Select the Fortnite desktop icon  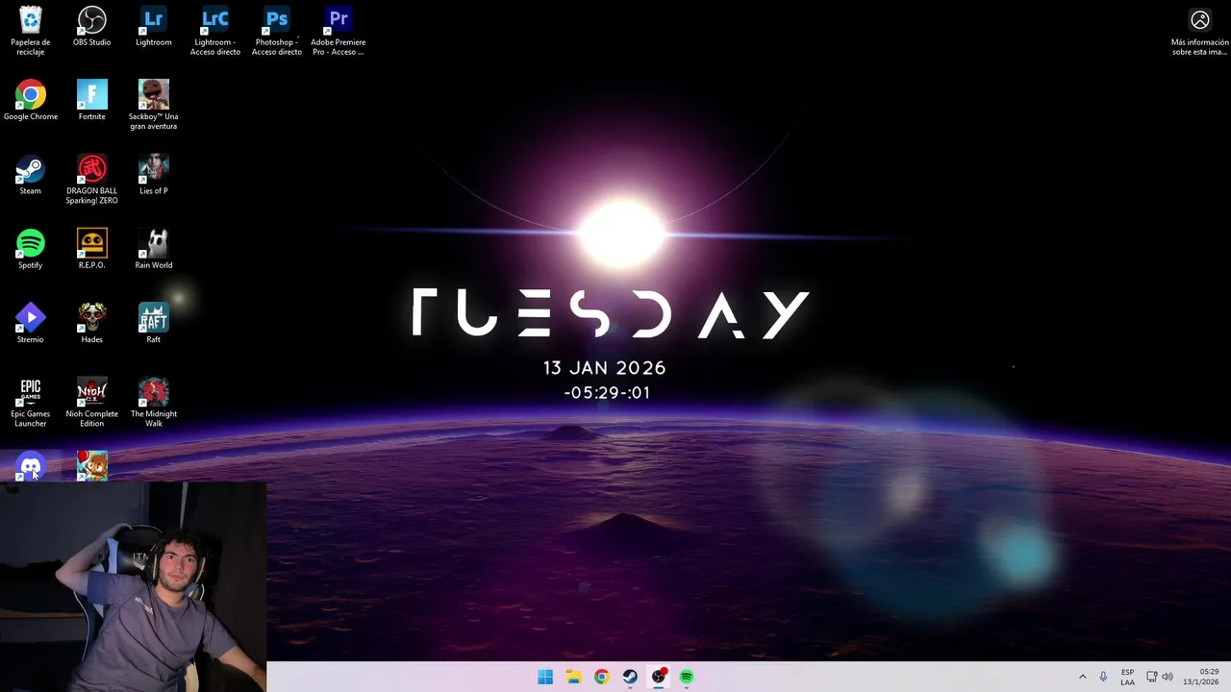coord(92,101)
